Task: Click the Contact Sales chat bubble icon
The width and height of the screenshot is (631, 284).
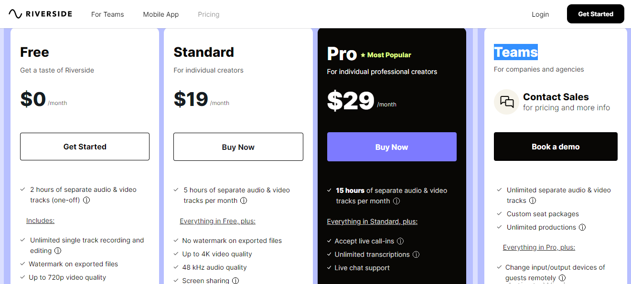Action: click(x=506, y=102)
